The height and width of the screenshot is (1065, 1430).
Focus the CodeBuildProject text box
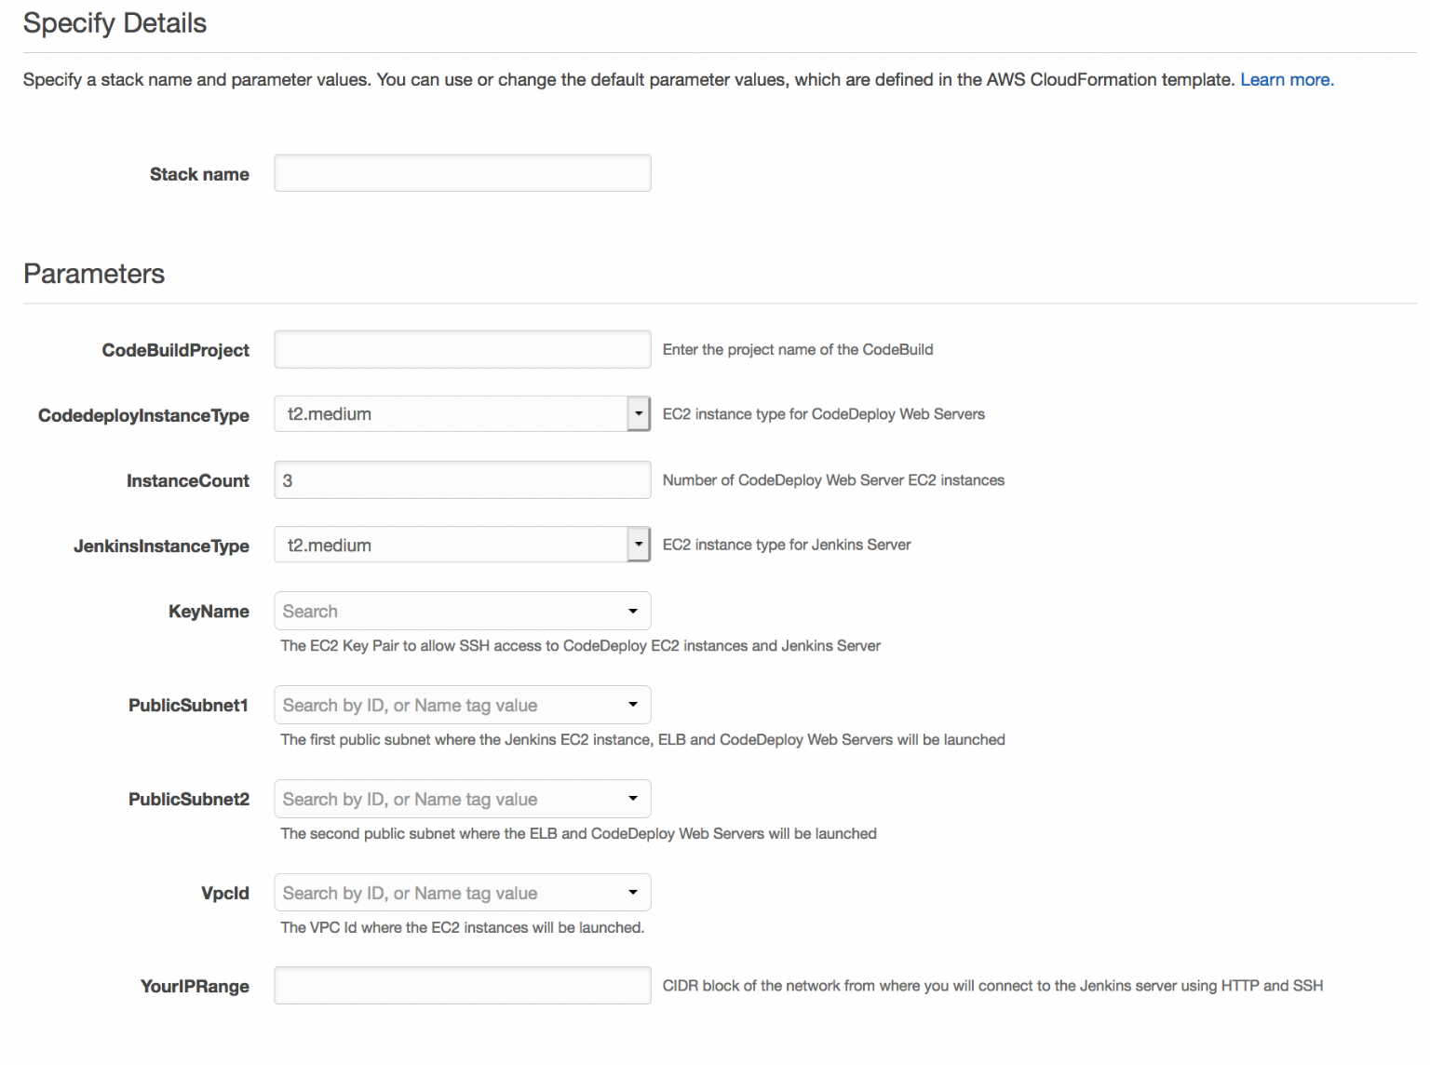coord(462,349)
